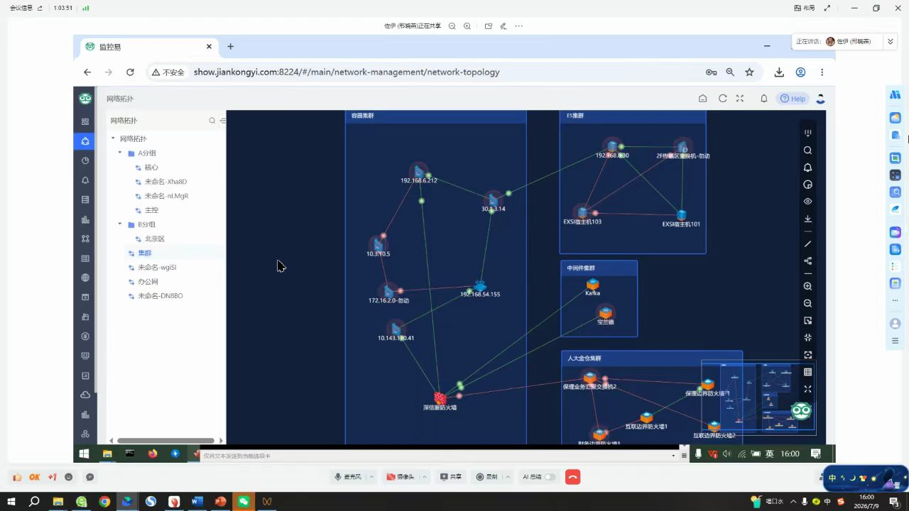
Task: Click the tree panel horizontal scrollbar
Action: tap(165, 441)
